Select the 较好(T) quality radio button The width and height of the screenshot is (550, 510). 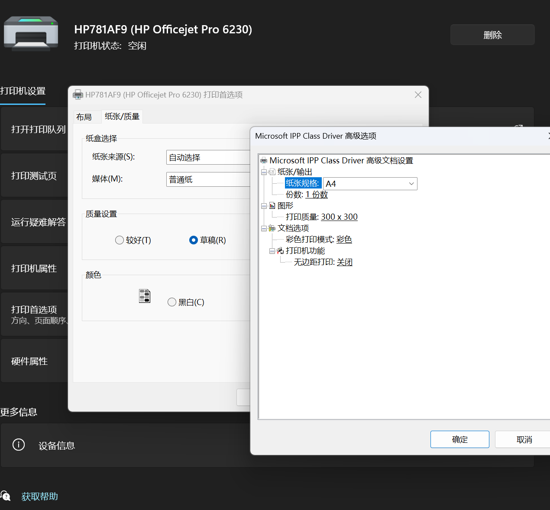tap(120, 240)
